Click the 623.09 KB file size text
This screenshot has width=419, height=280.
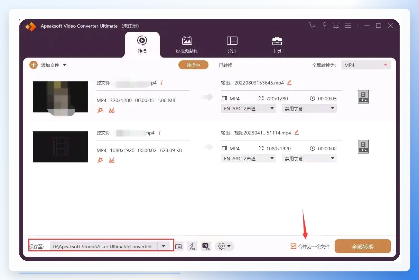(171, 150)
